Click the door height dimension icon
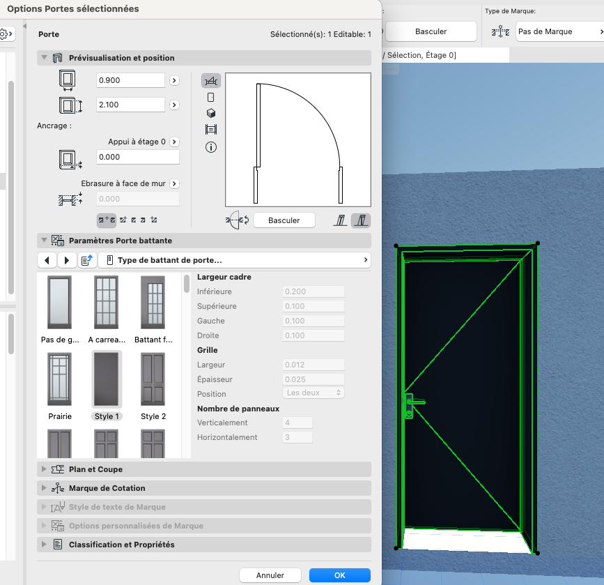This screenshot has height=585, width=604. (70, 105)
